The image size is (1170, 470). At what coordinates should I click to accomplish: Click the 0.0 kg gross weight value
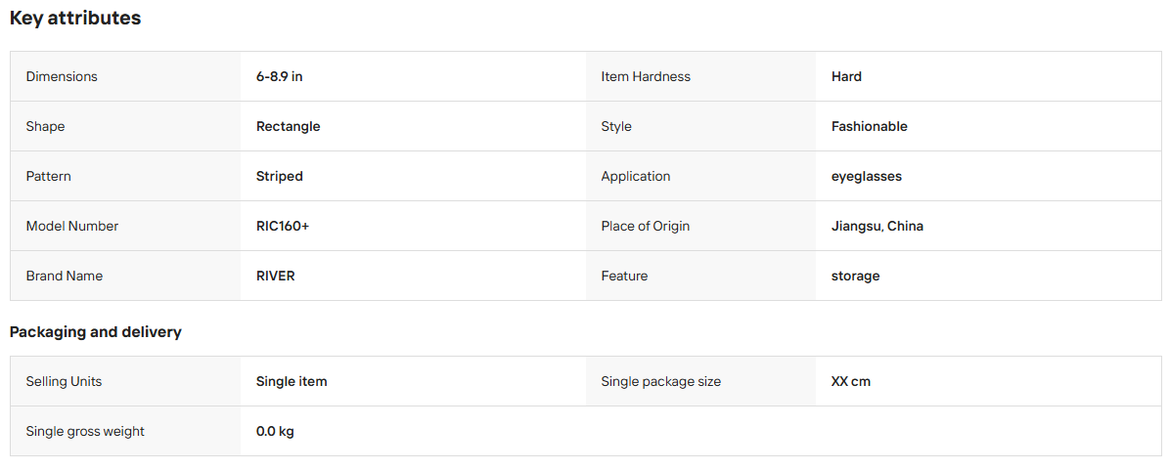point(275,431)
